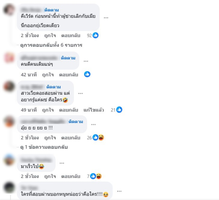Open the options dots beside the 'คนดีคนเดิมแน่ๆ' comment
Viewport: 219px width, 200px height.
click(86, 61)
